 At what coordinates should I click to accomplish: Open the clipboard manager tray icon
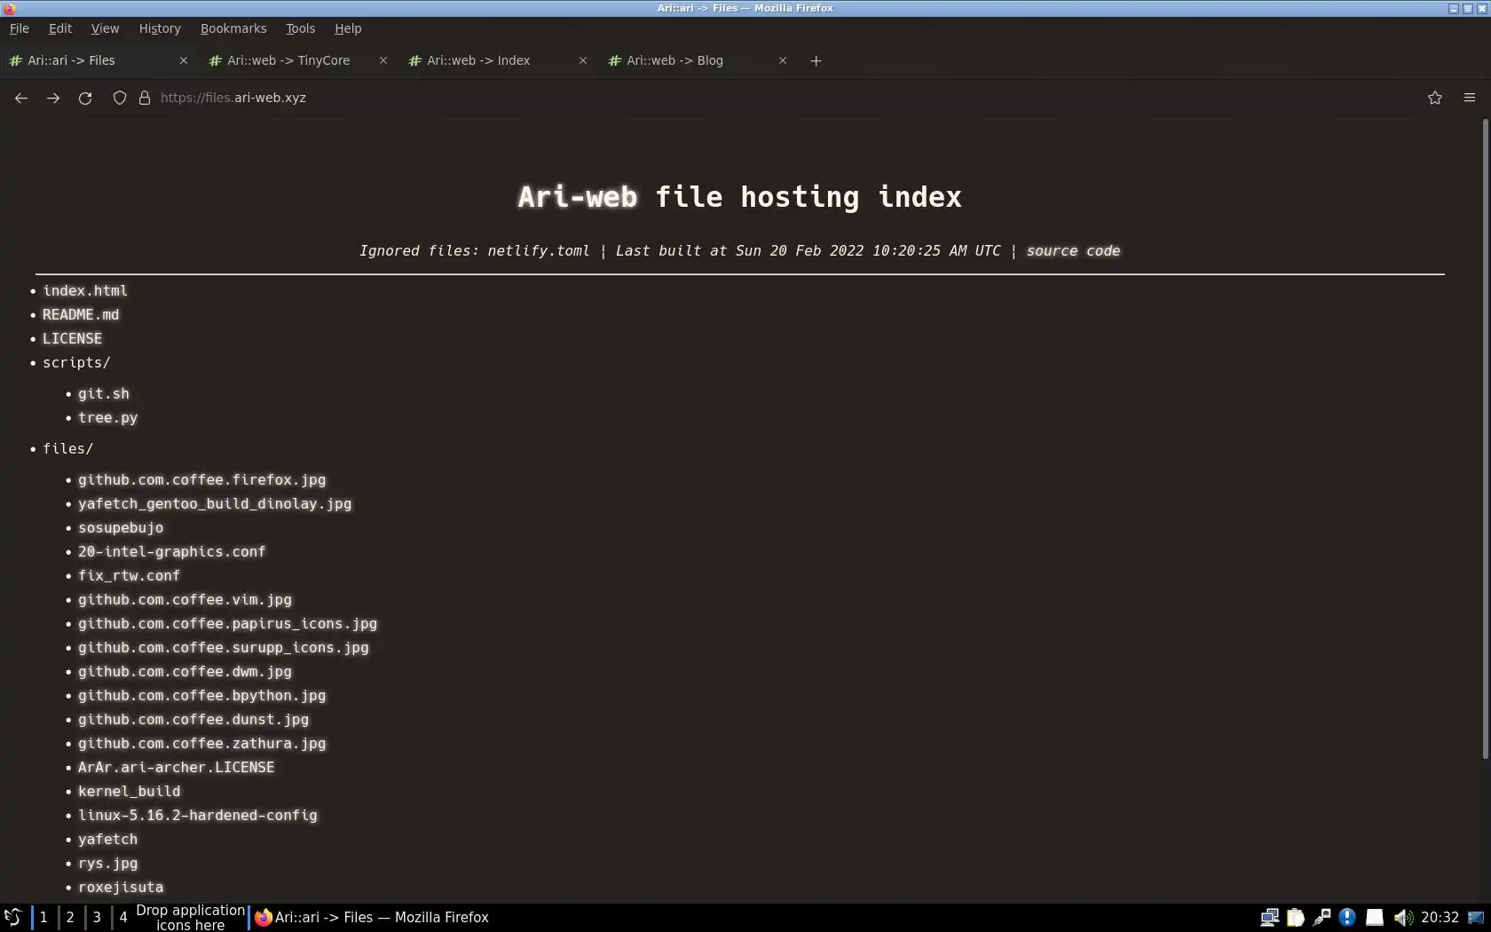pyautogui.click(x=1296, y=917)
